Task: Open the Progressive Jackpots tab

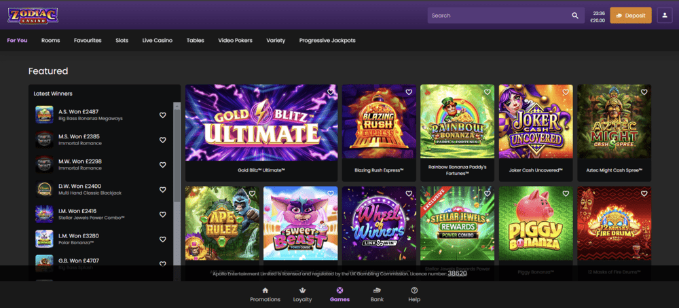Action: (x=327, y=40)
